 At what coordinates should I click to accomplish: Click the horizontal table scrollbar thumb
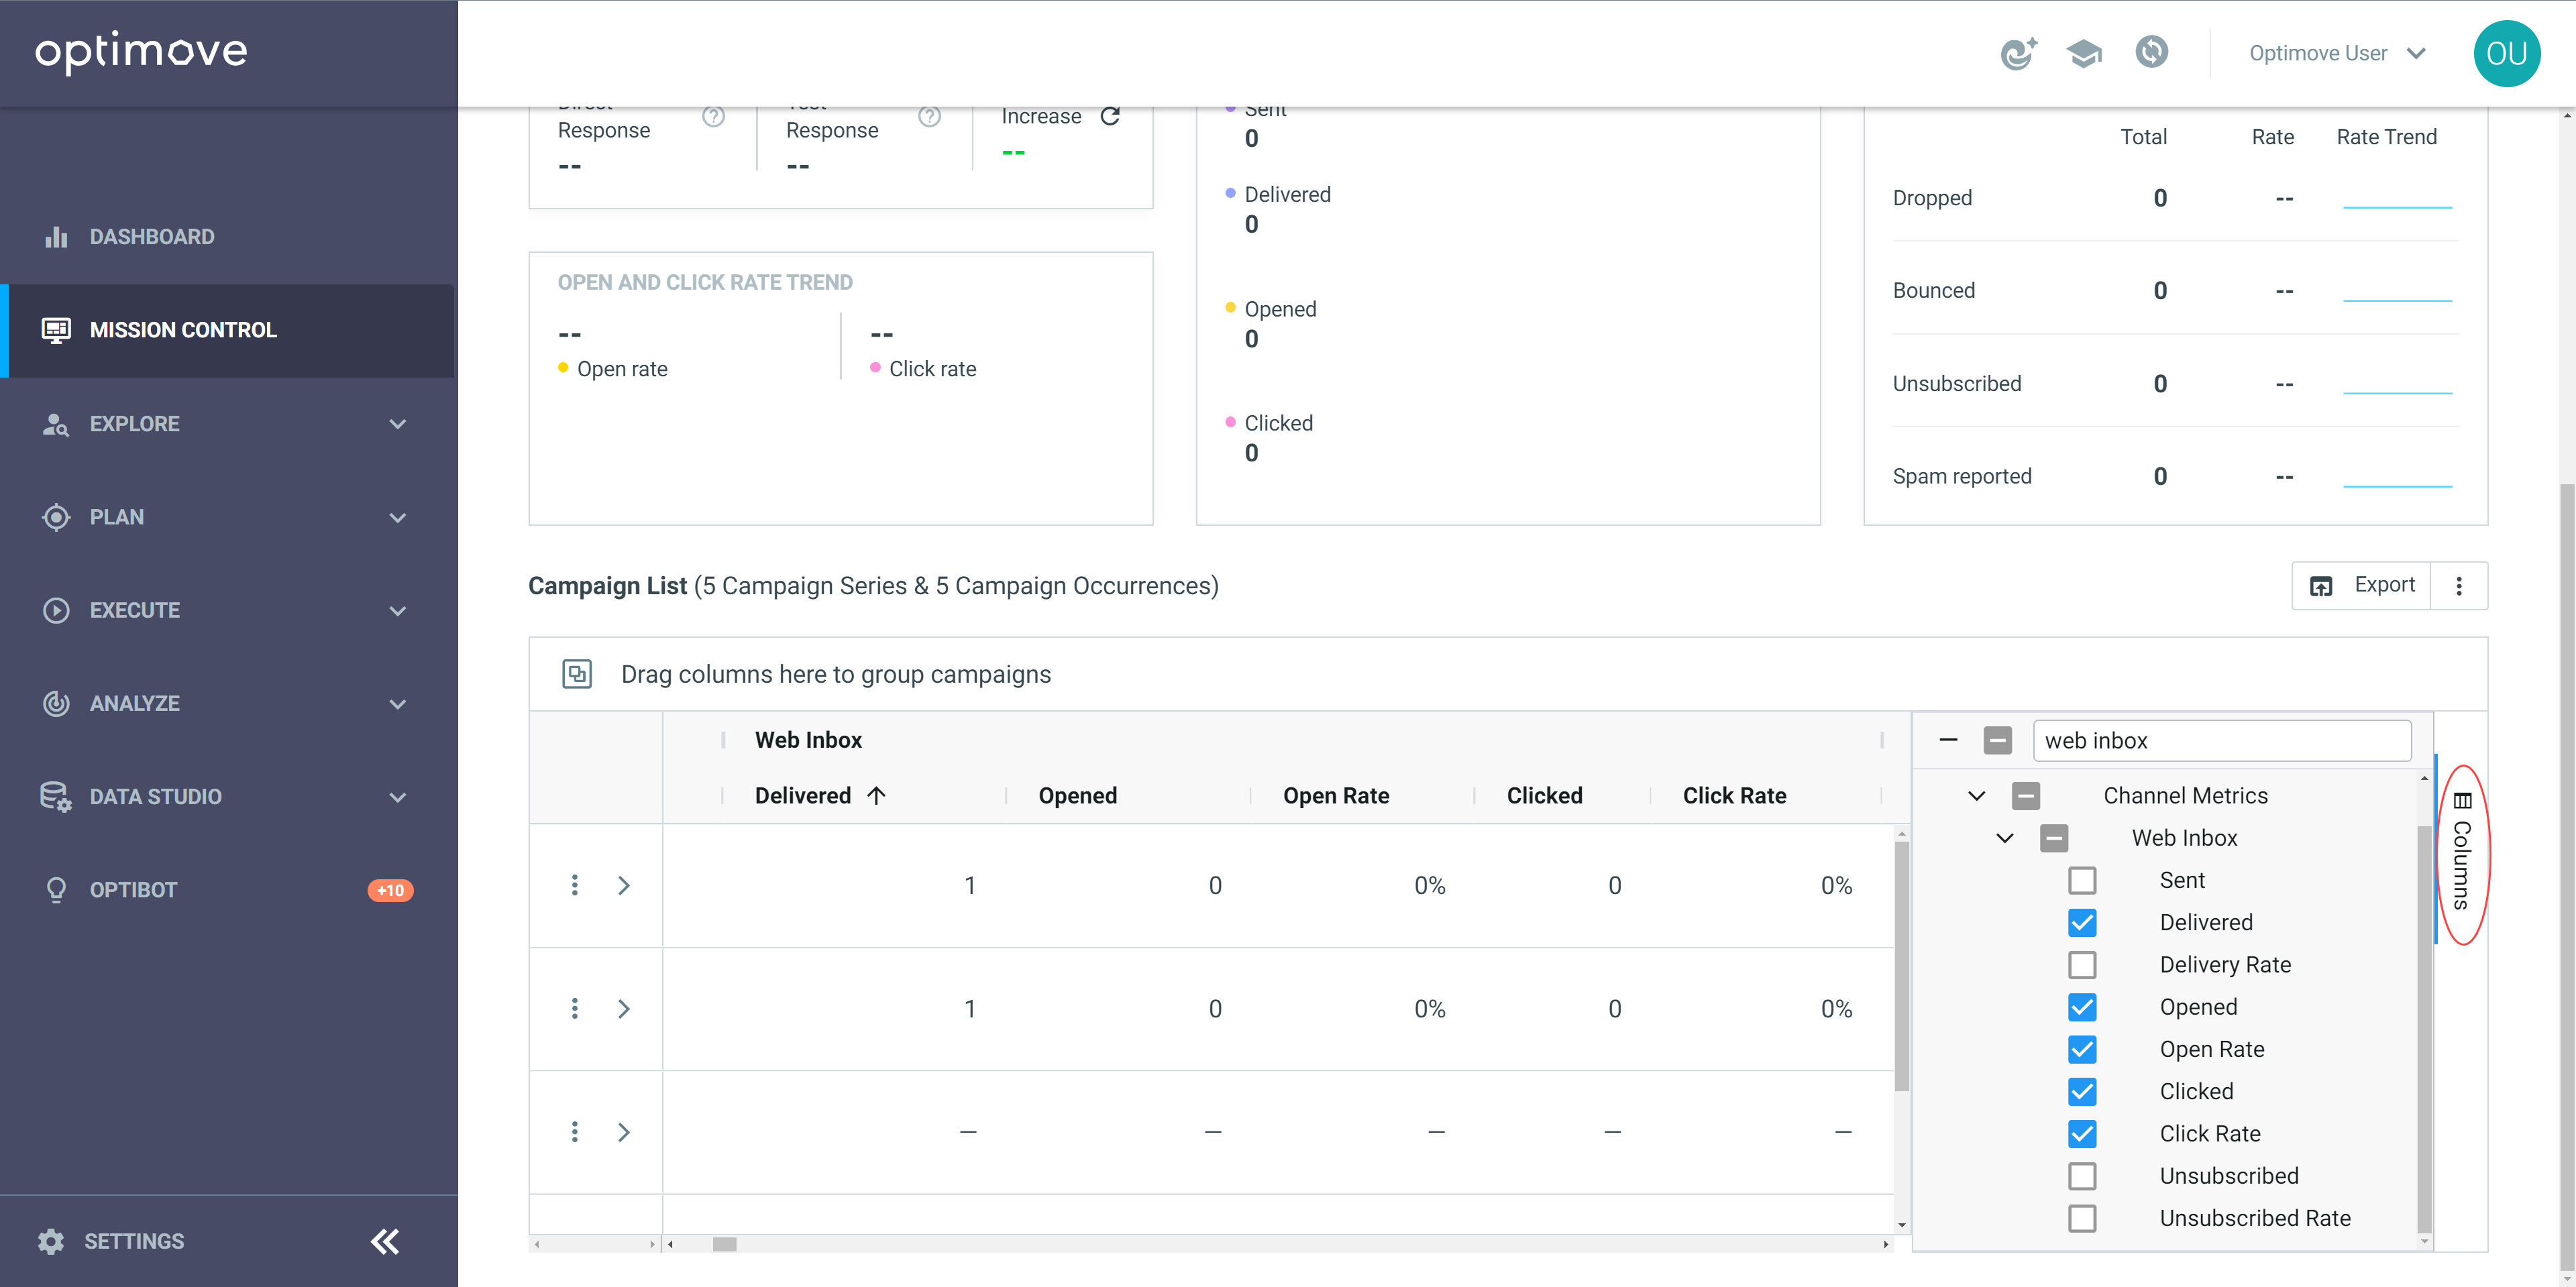click(x=725, y=1244)
